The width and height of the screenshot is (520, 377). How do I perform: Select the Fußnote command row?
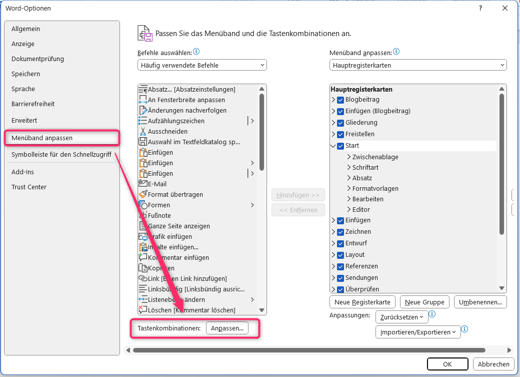coord(197,215)
